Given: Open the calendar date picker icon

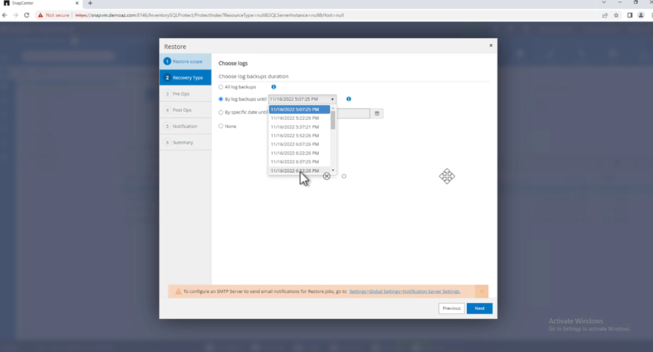Looking at the screenshot, I should 377,113.
